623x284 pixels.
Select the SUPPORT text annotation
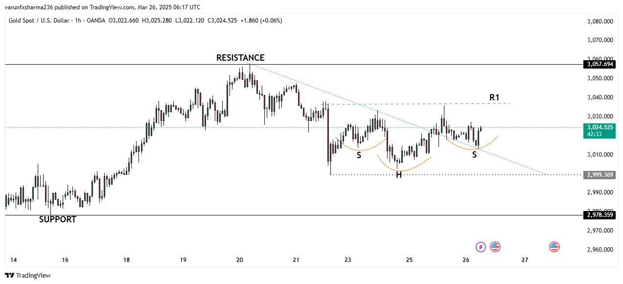58,219
